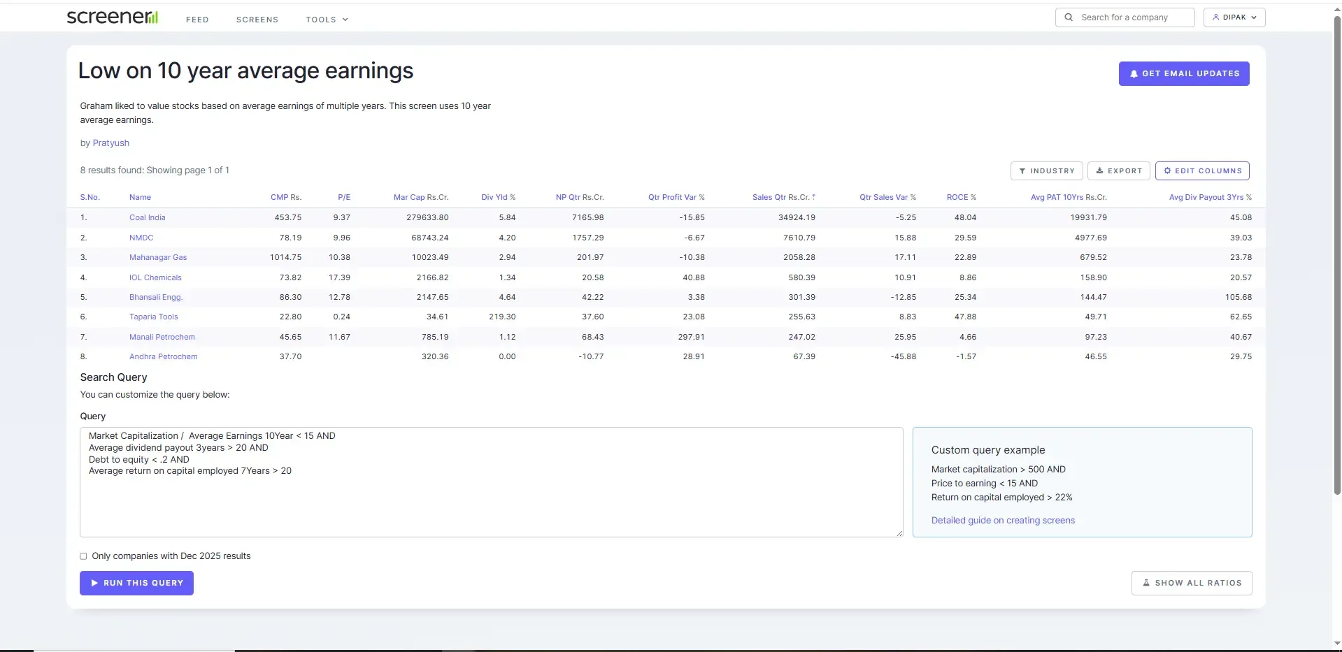Screen dimensions: 1342x652
Task: Click the Export download icon
Action: [x=1099, y=171]
